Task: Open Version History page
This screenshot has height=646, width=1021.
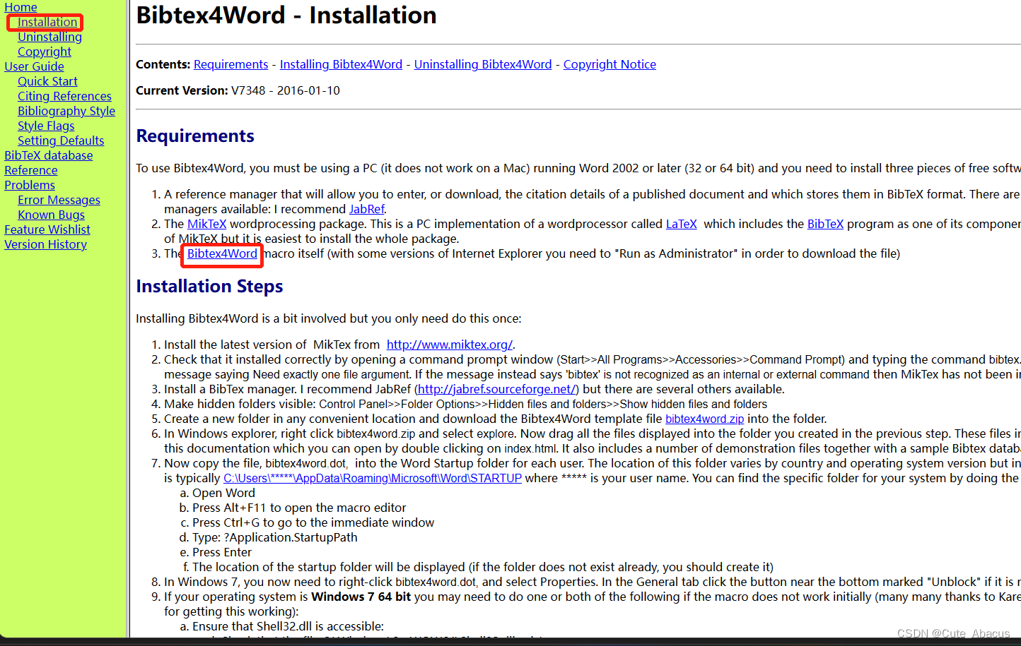Action: (x=45, y=244)
